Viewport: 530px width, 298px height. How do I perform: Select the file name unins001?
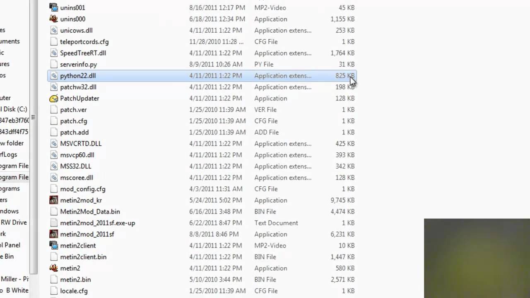pyautogui.click(x=72, y=7)
